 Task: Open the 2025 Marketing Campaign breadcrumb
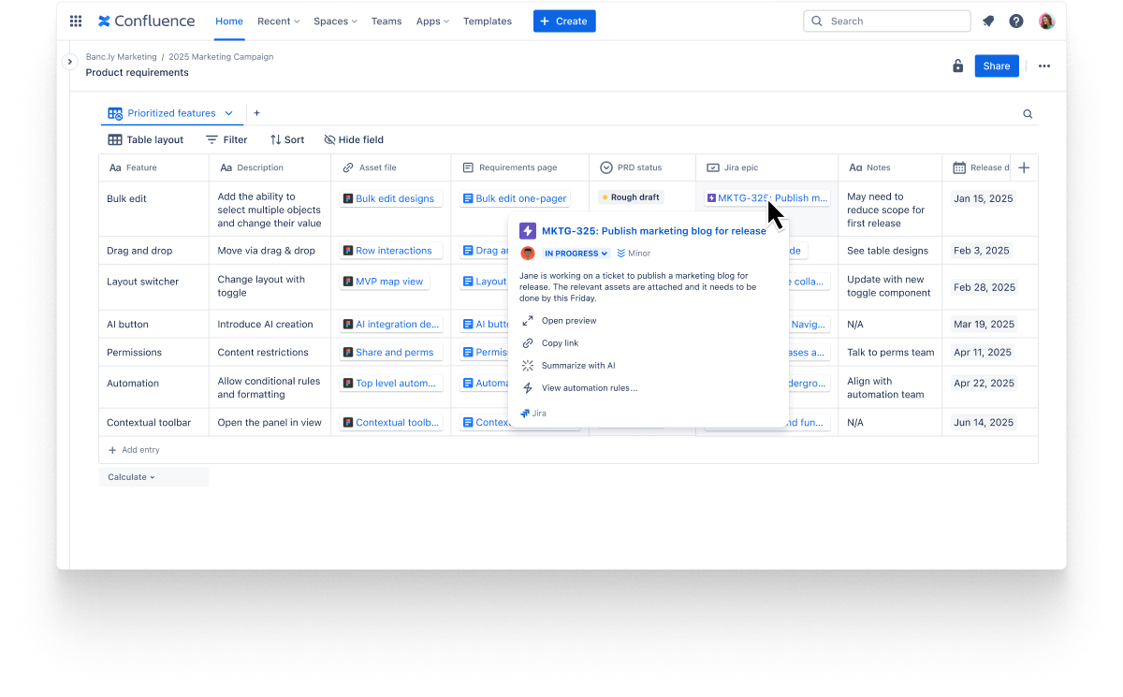[x=221, y=57]
